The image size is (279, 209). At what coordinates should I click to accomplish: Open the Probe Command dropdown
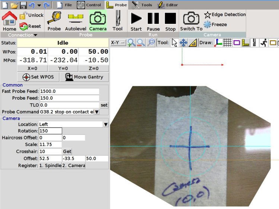96,112
